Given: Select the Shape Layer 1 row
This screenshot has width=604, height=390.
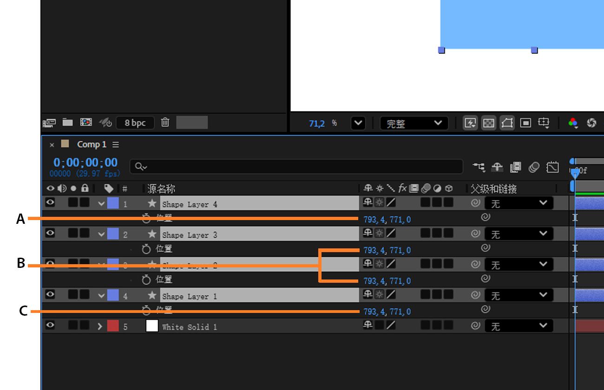Looking at the screenshot, I should click(x=259, y=295).
